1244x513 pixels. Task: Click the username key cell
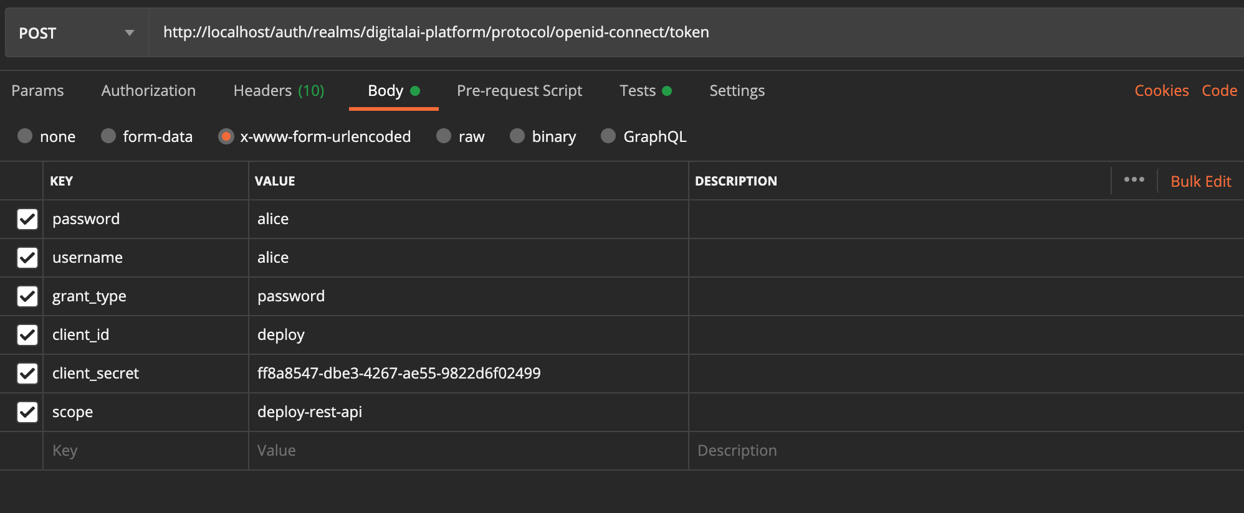tap(146, 258)
